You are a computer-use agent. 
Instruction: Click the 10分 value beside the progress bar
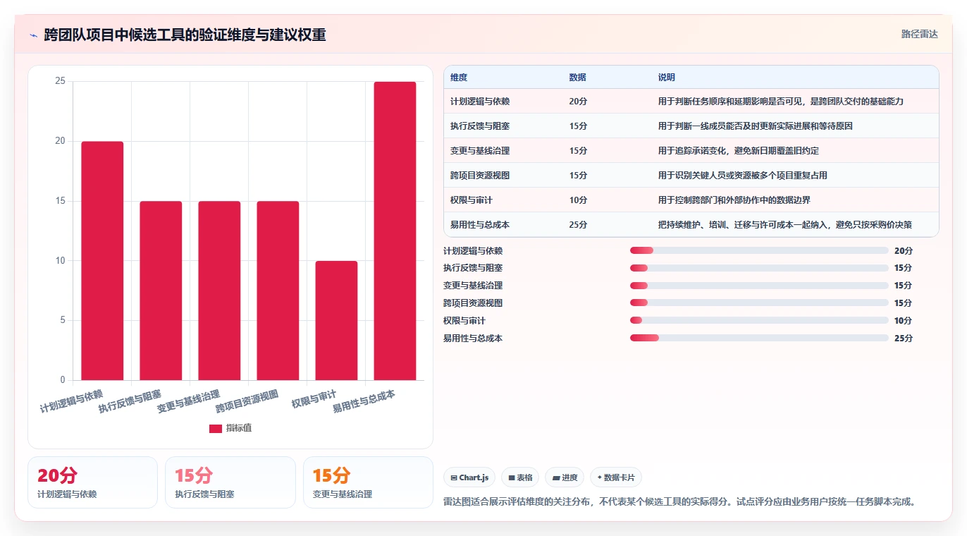(x=904, y=321)
